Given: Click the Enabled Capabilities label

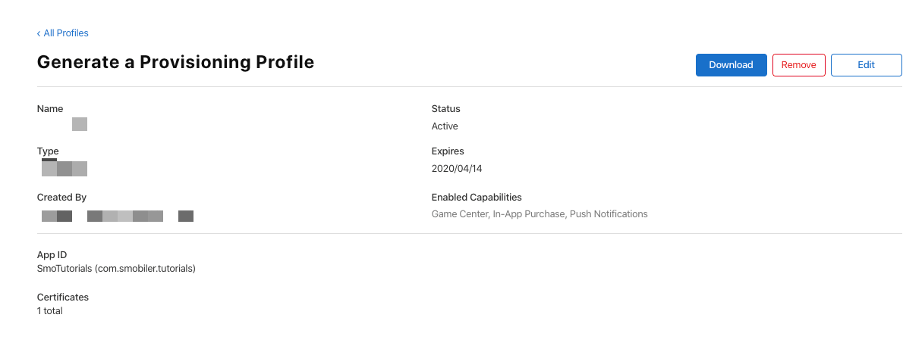Looking at the screenshot, I should (x=477, y=197).
